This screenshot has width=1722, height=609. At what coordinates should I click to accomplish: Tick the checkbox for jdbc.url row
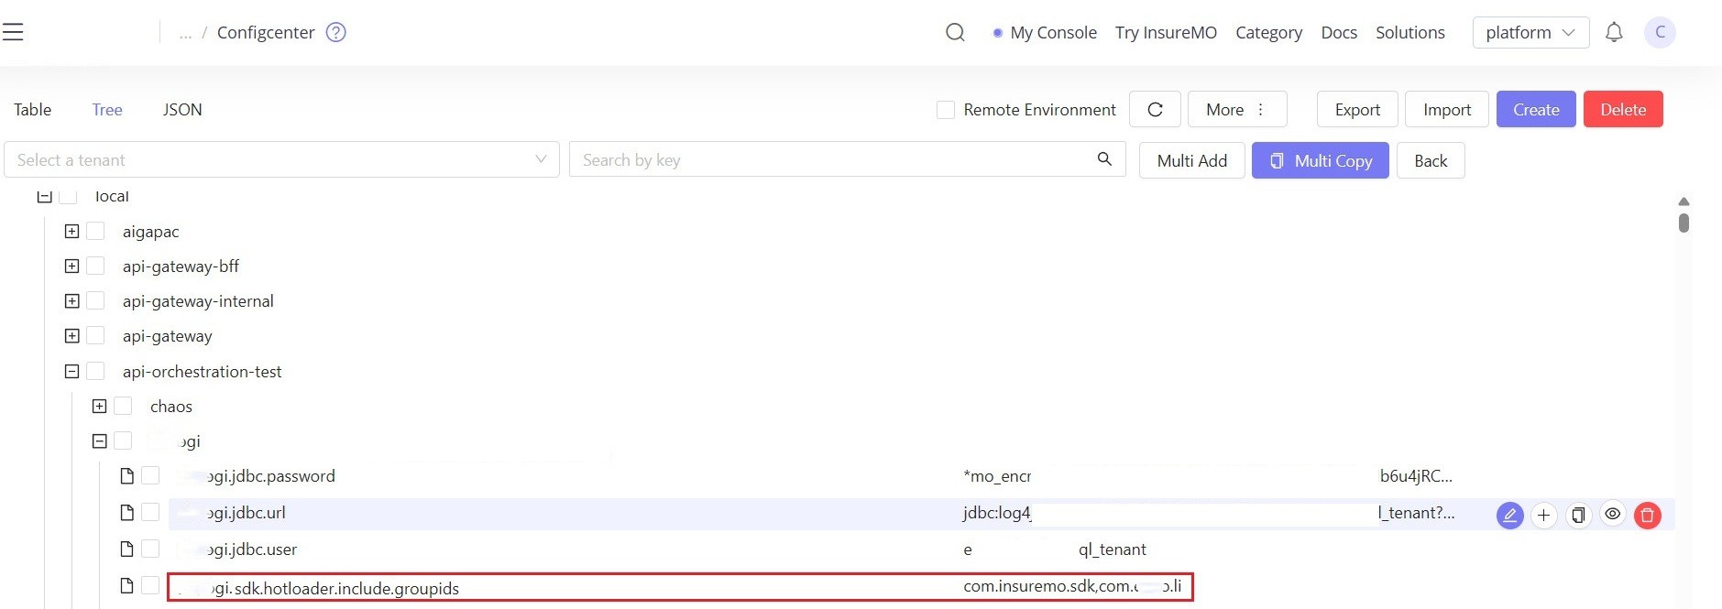click(x=150, y=512)
